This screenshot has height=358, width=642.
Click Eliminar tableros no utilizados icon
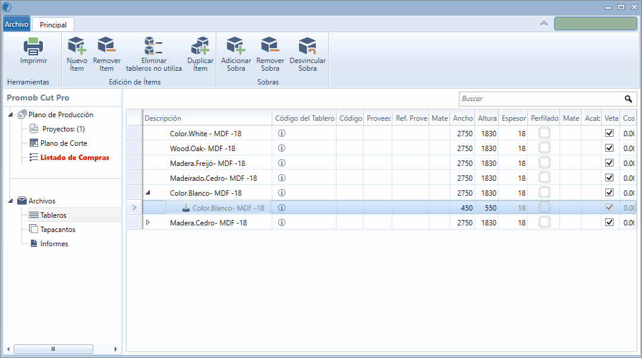point(153,46)
